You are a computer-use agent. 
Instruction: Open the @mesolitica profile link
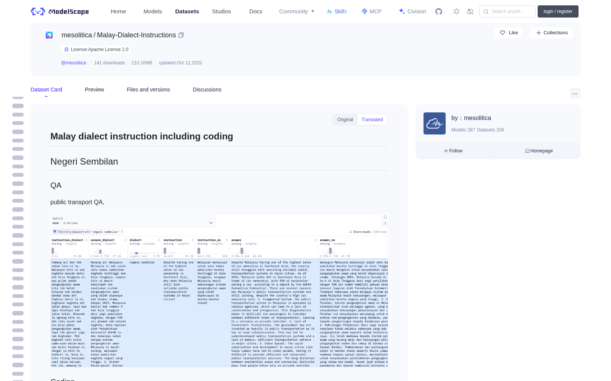[74, 63]
